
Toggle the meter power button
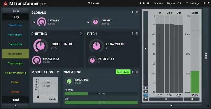pos(146,95)
